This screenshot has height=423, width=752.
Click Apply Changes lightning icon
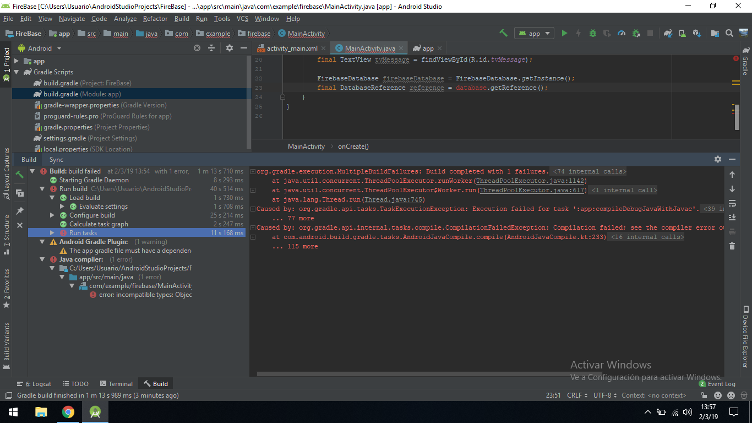point(579,33)
